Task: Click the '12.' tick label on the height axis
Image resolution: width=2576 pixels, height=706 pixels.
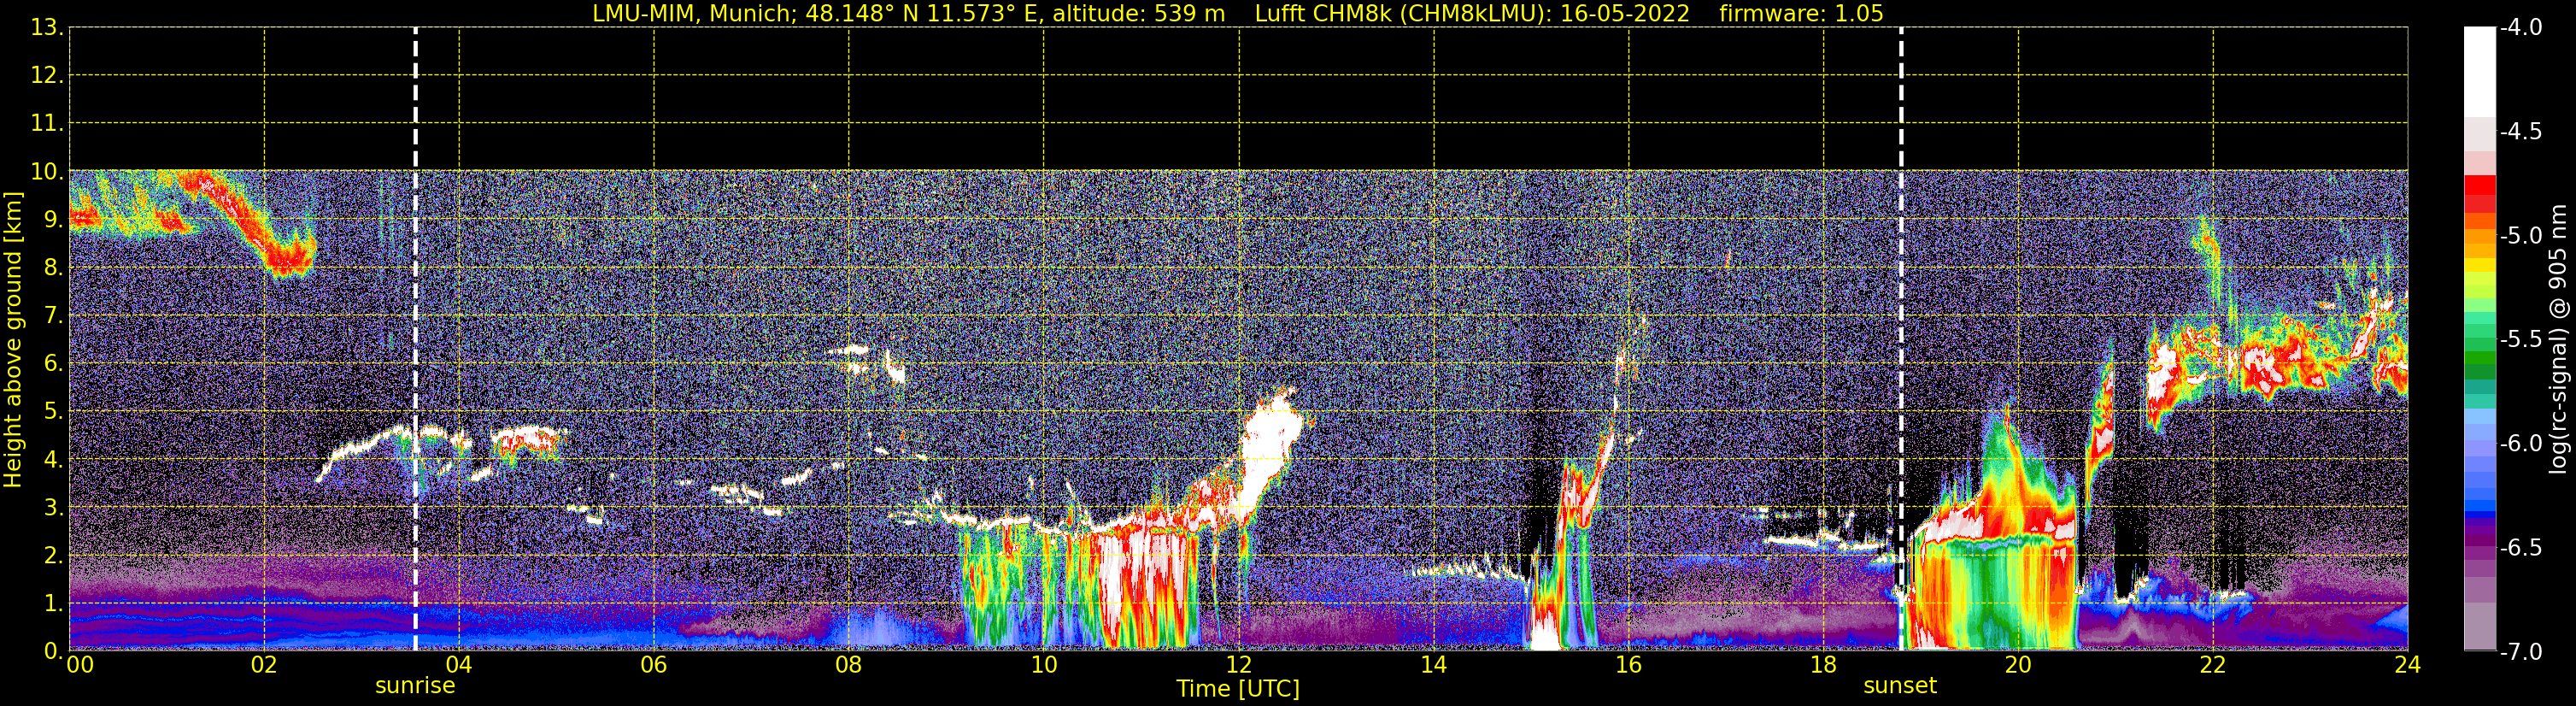Action: point(47,75)
